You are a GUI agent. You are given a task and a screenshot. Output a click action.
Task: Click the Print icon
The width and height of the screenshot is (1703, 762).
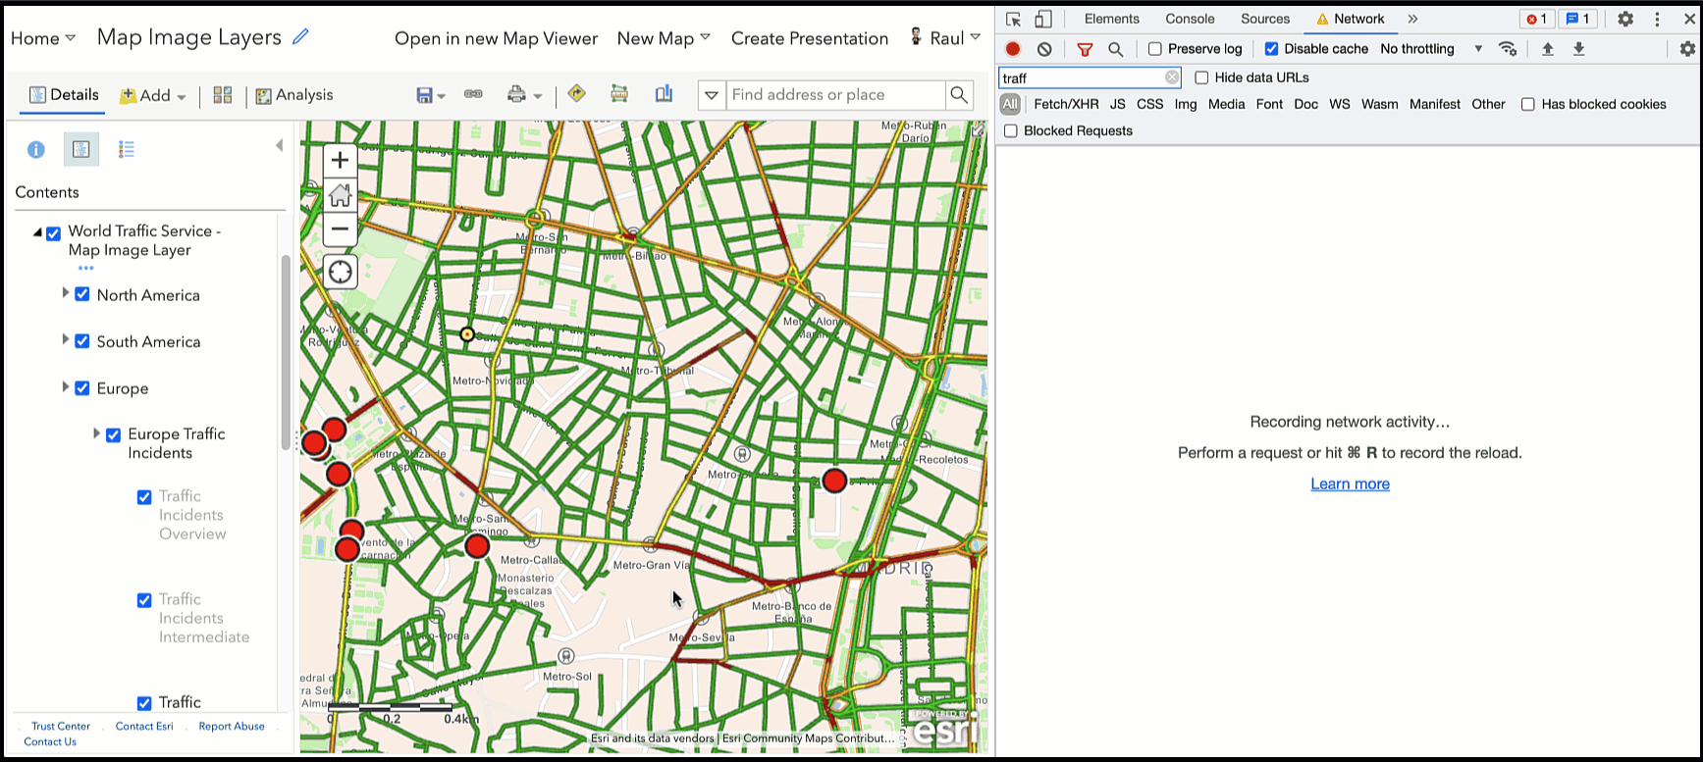(x=516, y=95)
